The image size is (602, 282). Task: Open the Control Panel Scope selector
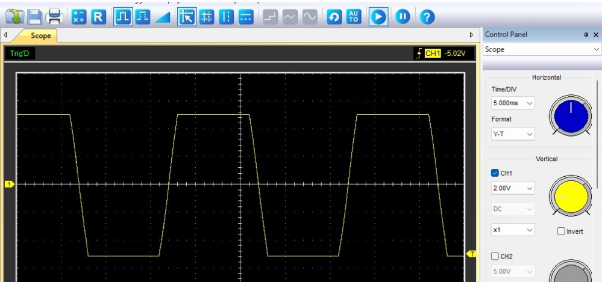click(x=542, y=49)
